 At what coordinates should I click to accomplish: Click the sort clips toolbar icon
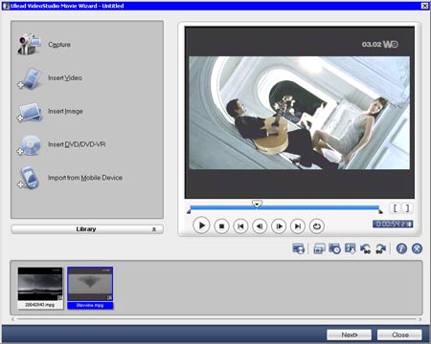tap(350, 248)
